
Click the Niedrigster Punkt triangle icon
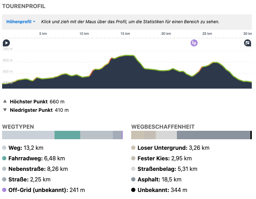(5, 110)
